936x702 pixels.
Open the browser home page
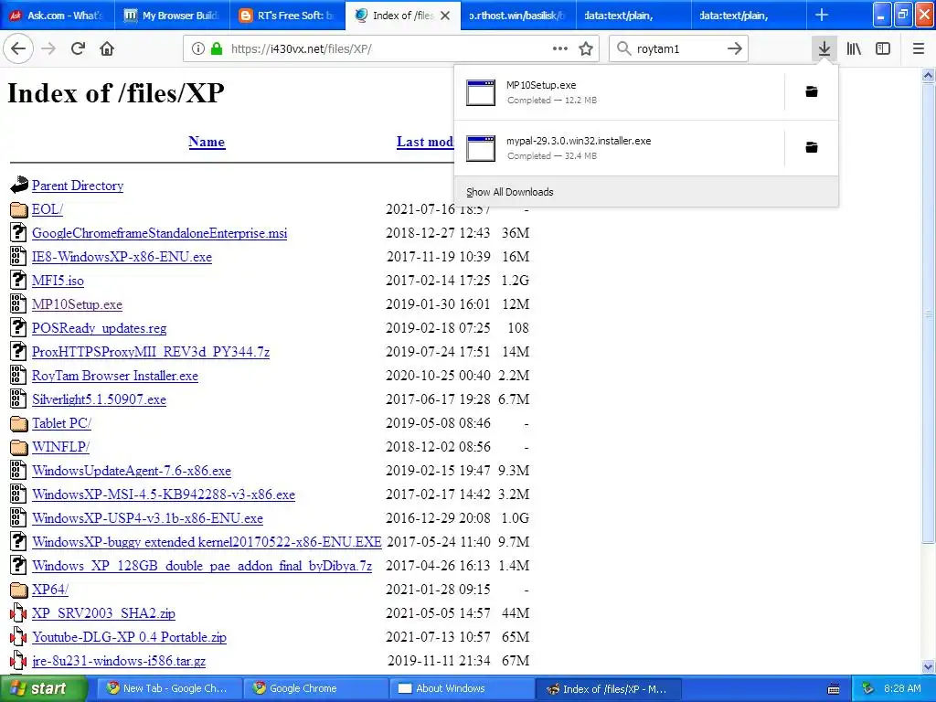tap(107, 48)
